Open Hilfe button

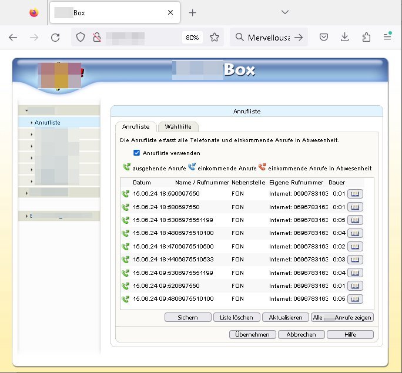[350, 335]
